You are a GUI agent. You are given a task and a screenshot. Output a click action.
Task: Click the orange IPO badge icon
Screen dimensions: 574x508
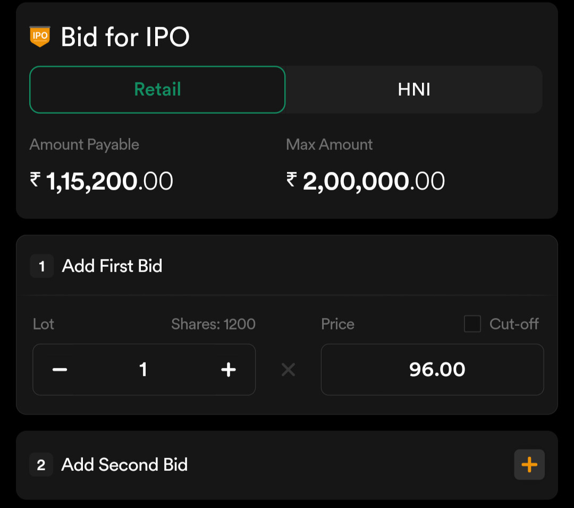40,37
